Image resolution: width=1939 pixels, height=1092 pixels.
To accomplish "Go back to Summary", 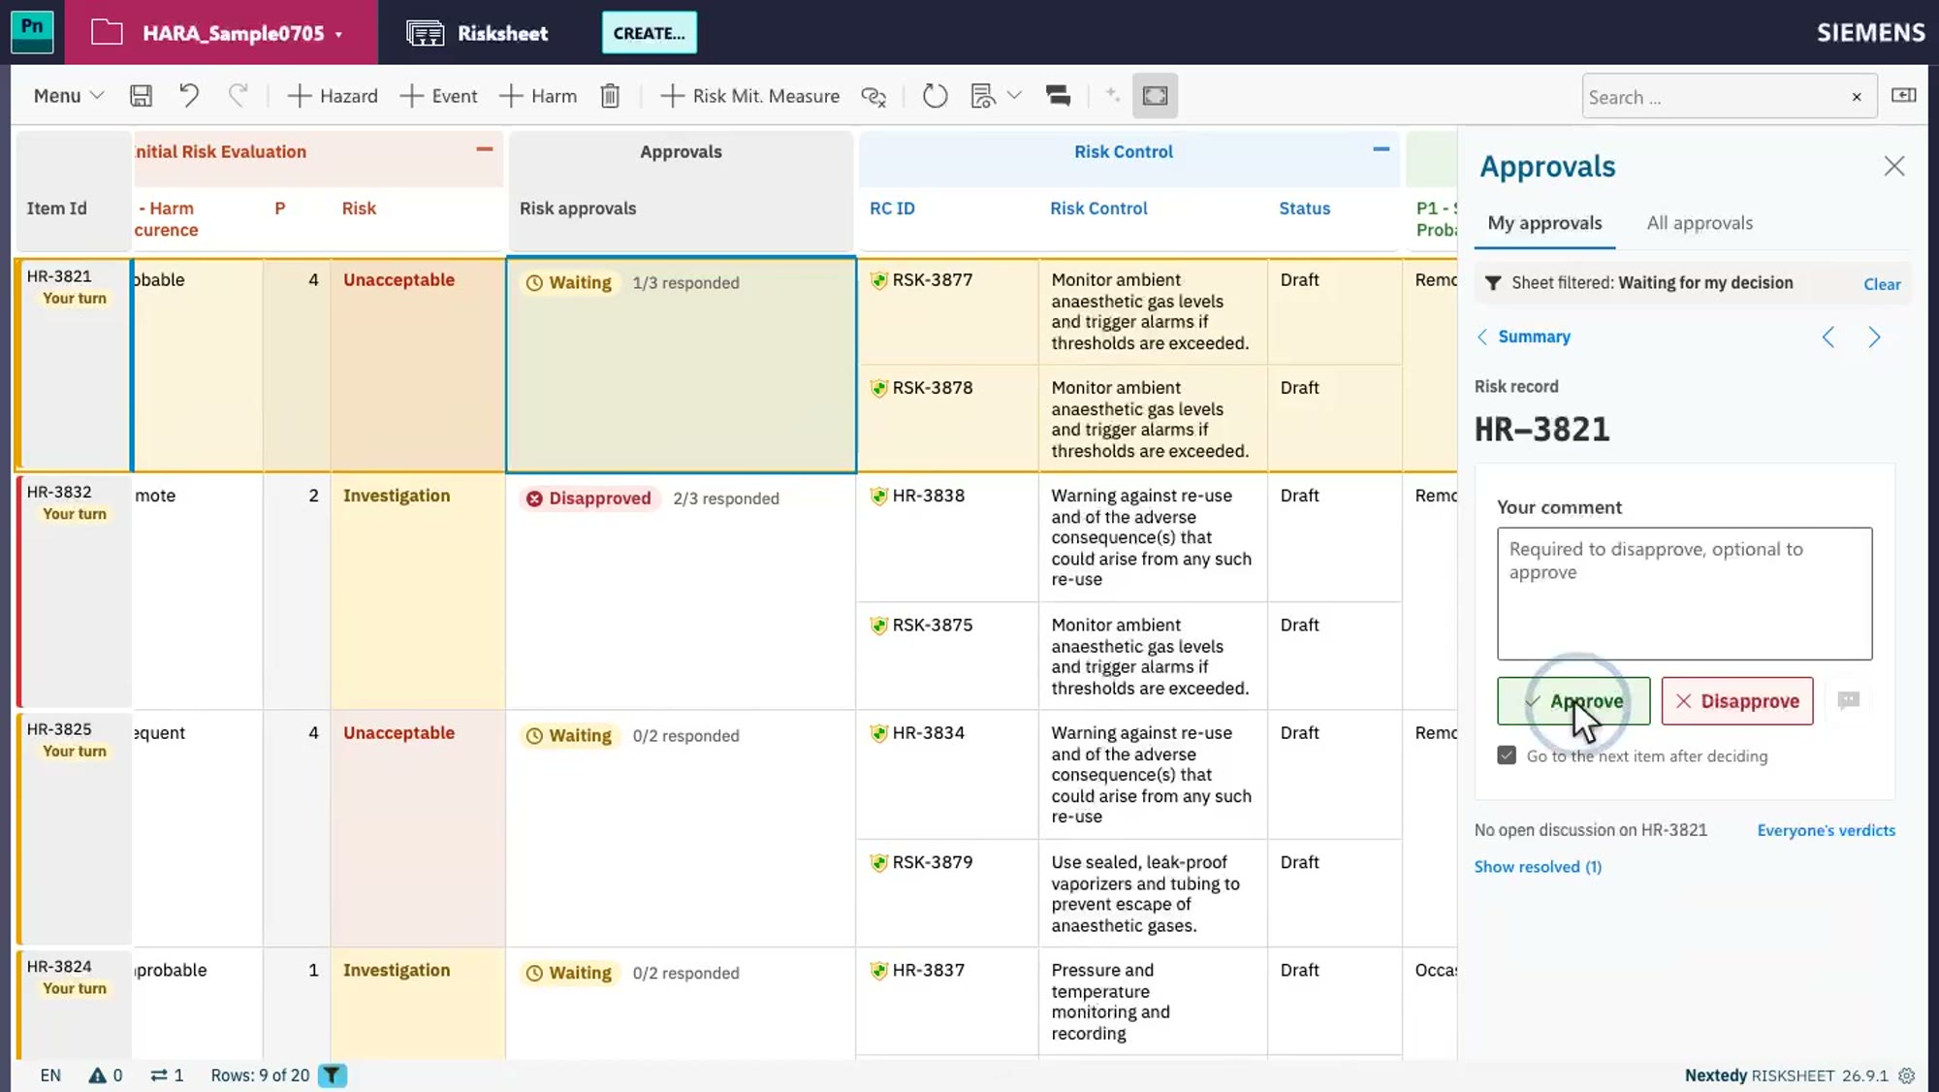I will pyautogui.click(x=1523, y=337).
